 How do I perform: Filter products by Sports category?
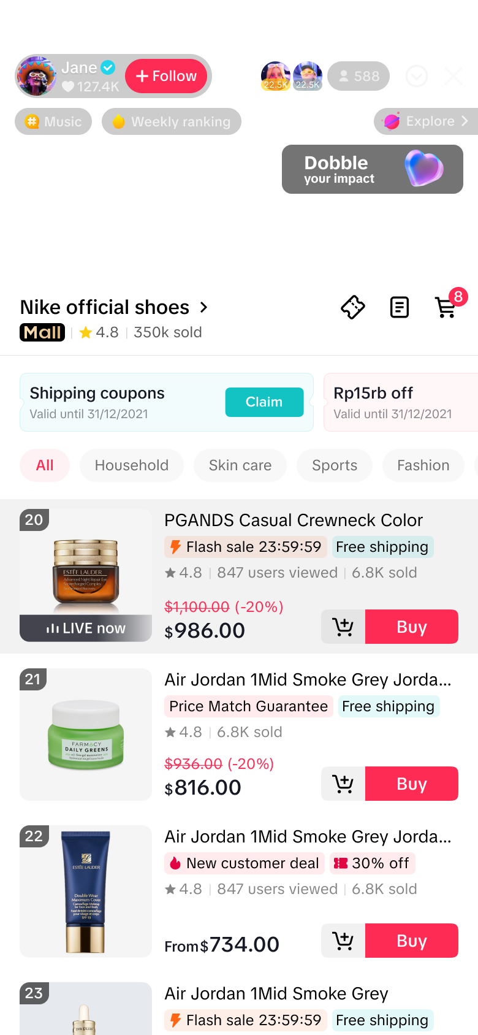click(x=335, y=465)
